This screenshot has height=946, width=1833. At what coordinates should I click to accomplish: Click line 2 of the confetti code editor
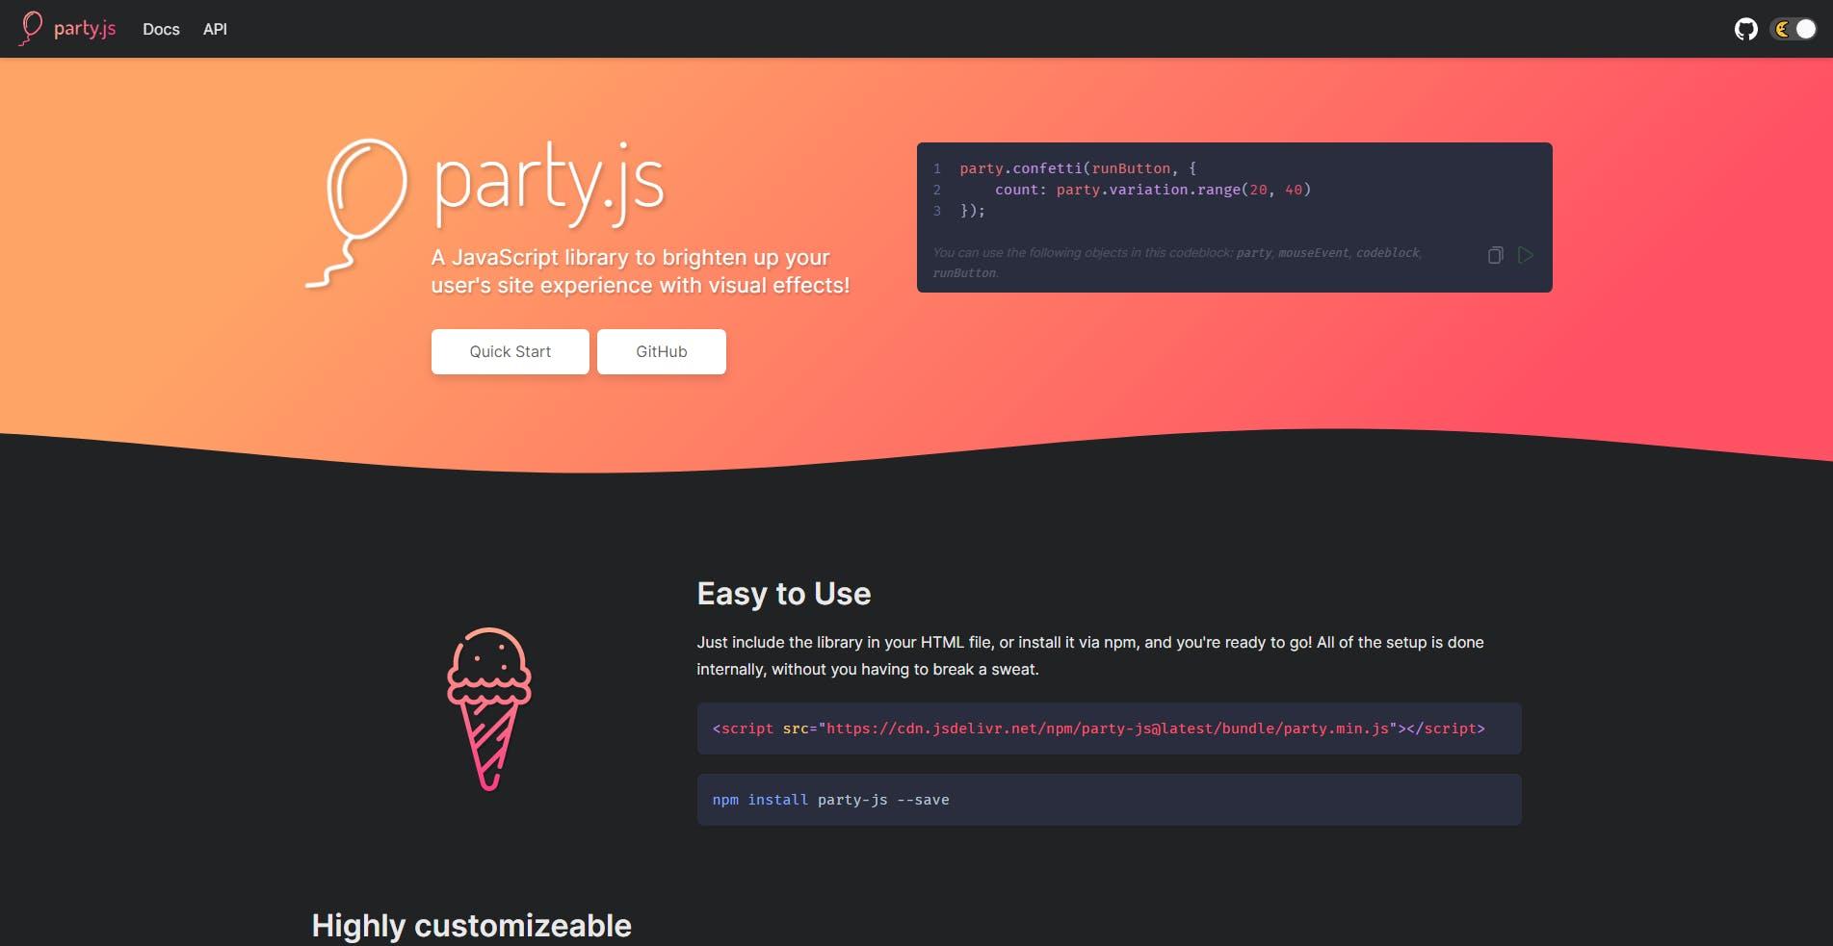(1151, 189)
